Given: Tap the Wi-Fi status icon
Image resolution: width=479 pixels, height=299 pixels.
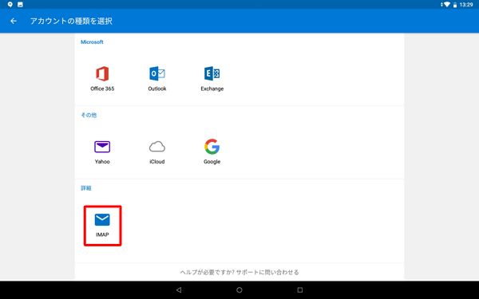Looking at the screenshot, I should tap(446, 5).
